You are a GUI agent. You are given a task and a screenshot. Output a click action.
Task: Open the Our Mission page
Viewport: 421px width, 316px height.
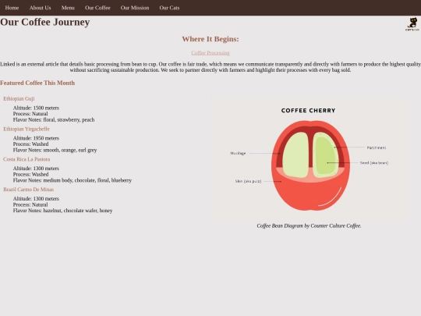point(135,8)
